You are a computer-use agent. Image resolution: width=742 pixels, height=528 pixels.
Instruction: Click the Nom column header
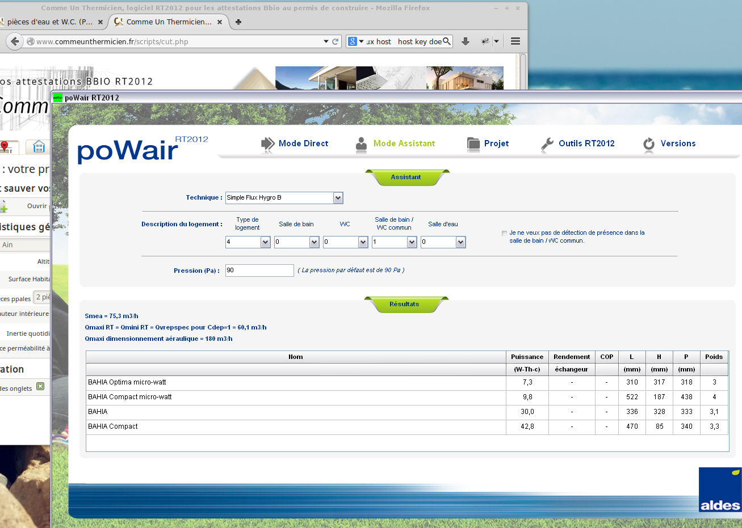click(296, 357)
